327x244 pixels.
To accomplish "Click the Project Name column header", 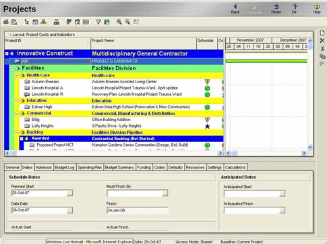I will point(144,43).
